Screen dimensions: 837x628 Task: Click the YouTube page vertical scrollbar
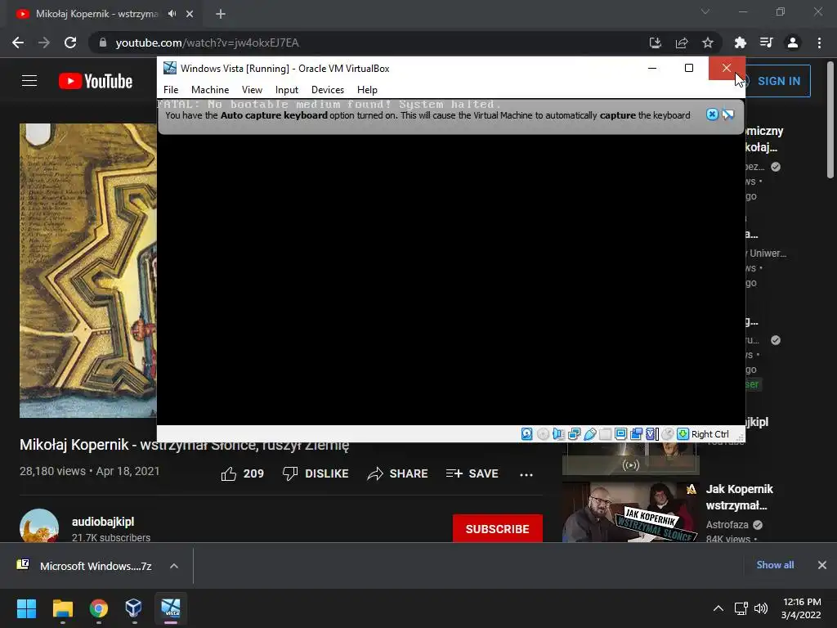(x=830, y=120)
